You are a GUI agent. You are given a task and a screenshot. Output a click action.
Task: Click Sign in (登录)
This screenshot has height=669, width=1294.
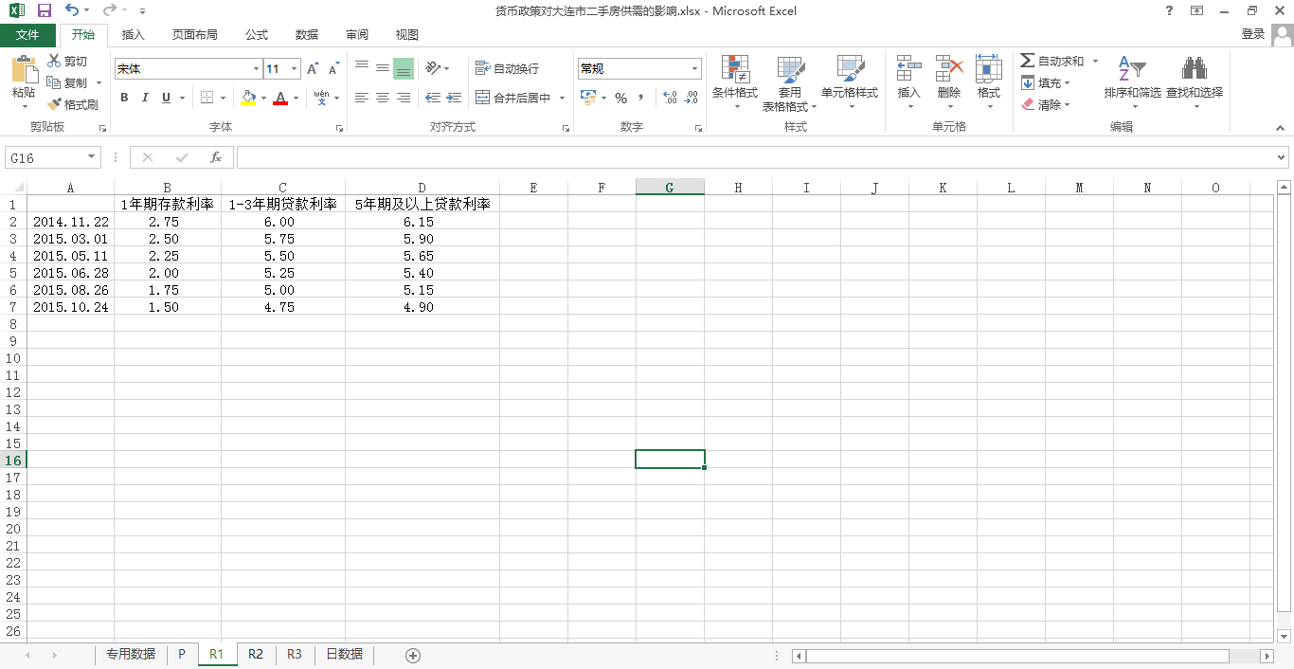(x=1253, y=34)
